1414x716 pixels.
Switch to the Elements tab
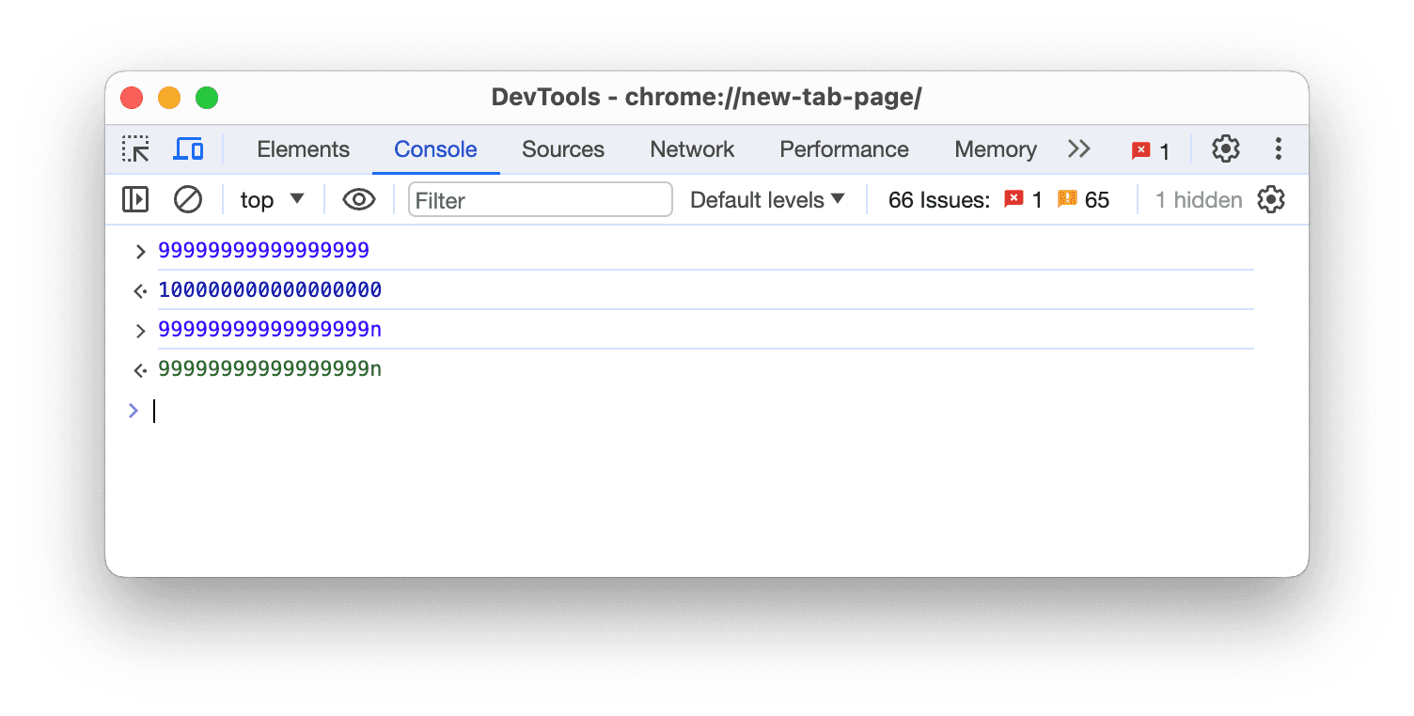303,149
